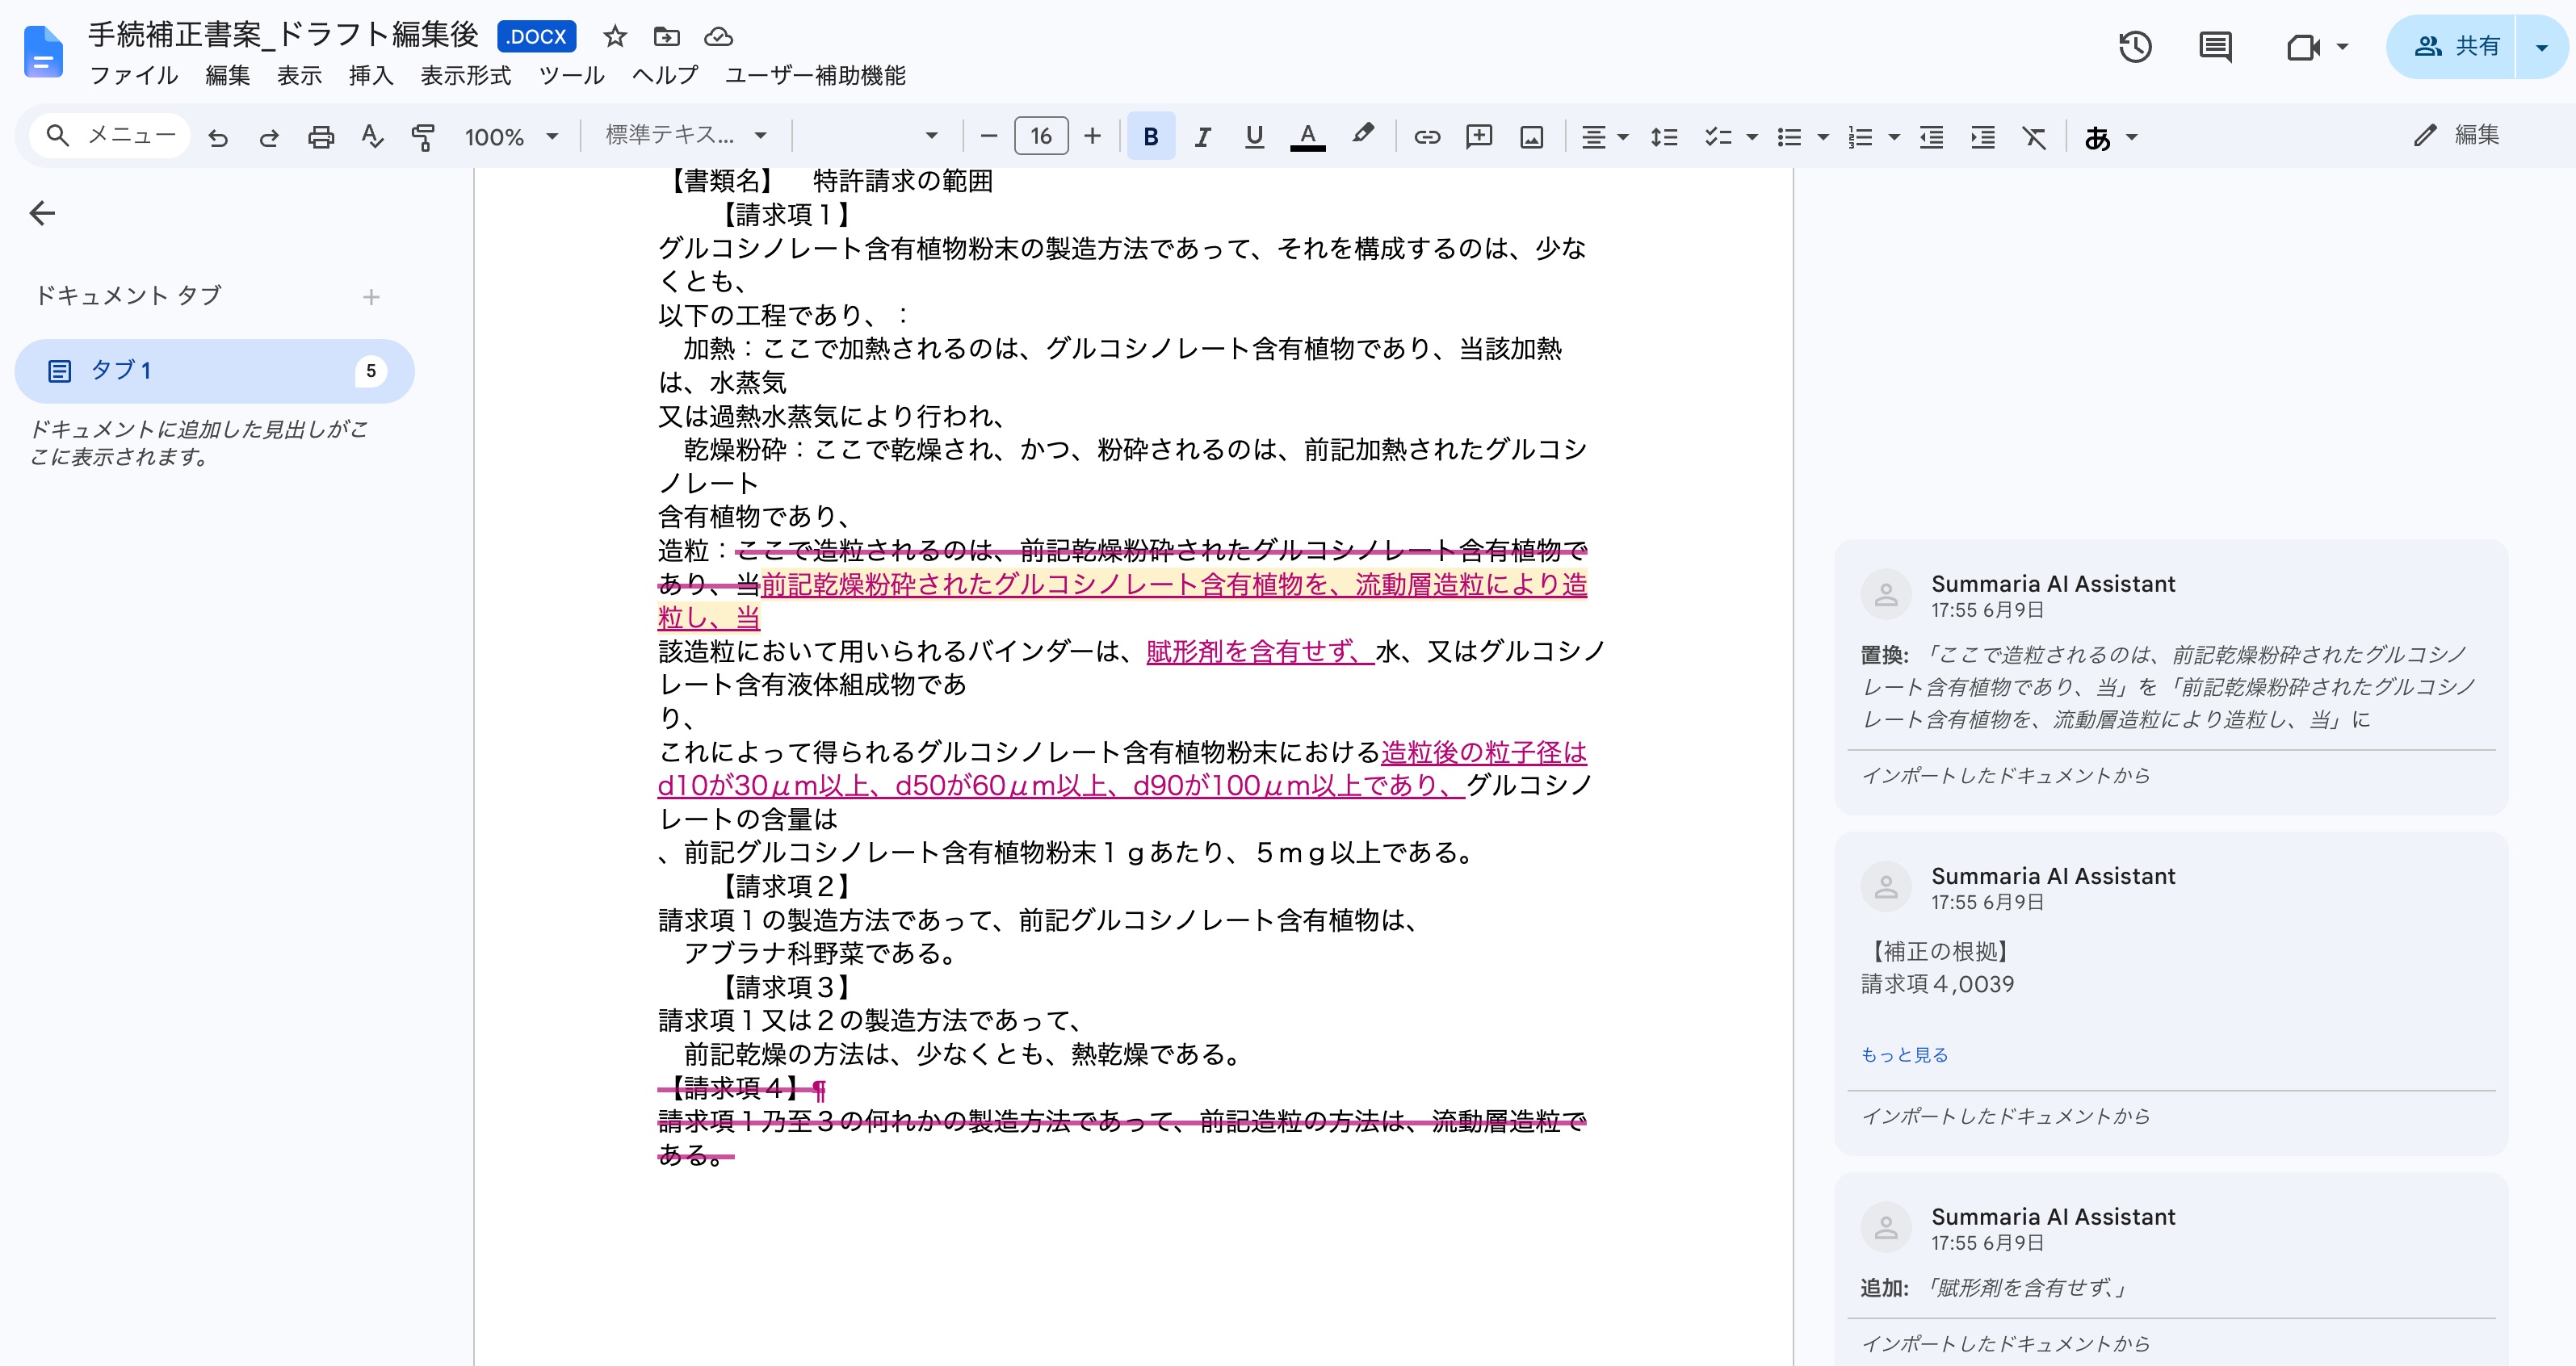Insert a numbered list
Screen dimensions: 2576x1366
tap(1860, 137)
